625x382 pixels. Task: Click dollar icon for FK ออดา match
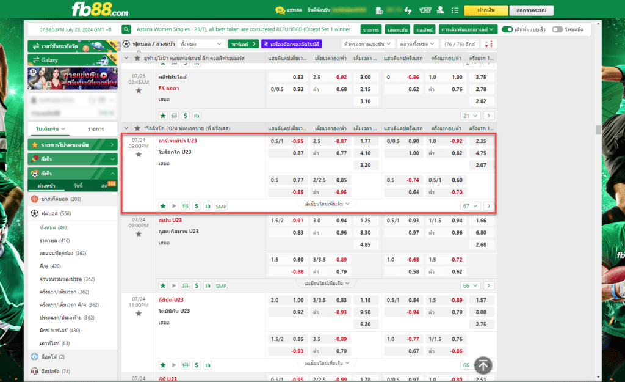tap(186, 116)
